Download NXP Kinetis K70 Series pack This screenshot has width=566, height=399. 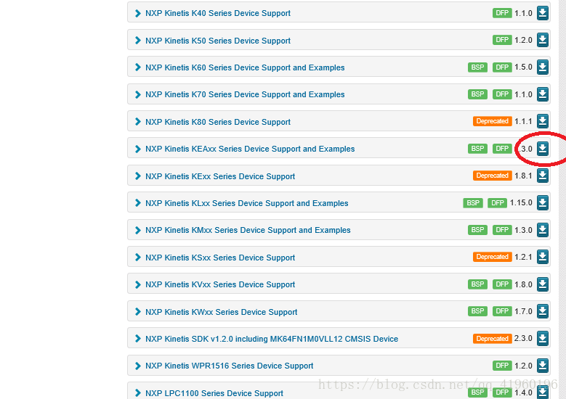point(543,94)
